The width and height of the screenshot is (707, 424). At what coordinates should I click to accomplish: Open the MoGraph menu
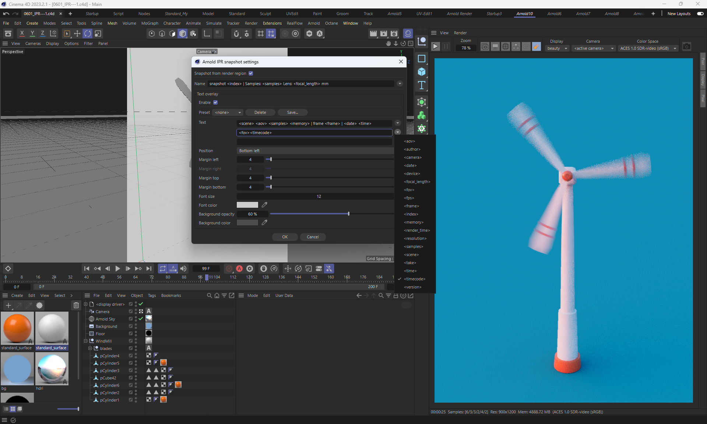click(x=150, y=23)
